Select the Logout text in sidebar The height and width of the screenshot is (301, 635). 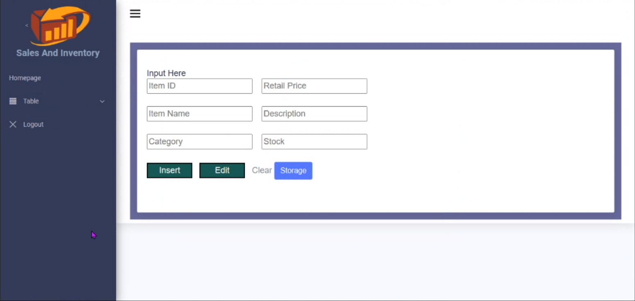tap(33, 125)
